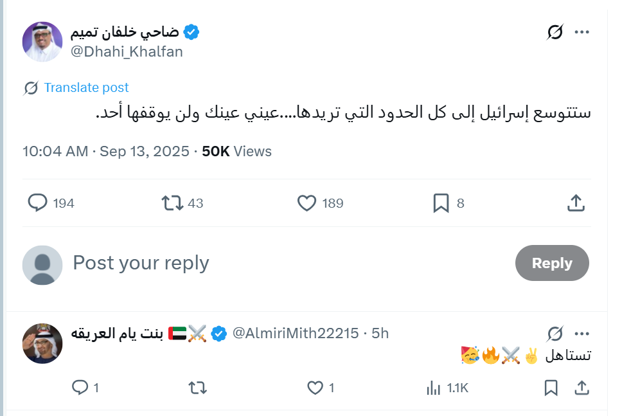
Task: Like the main post with 189 likes
Action: click(x=307, y=203)
